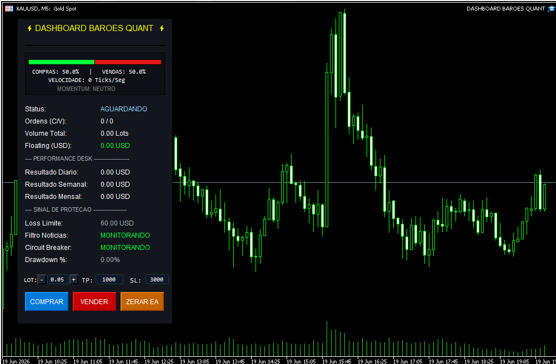Image resolution: width=556 pixels, height=364 pixels.
Task: Click the MOMENTUM: NEUTRO text
Action: click(x=86, y=89)
